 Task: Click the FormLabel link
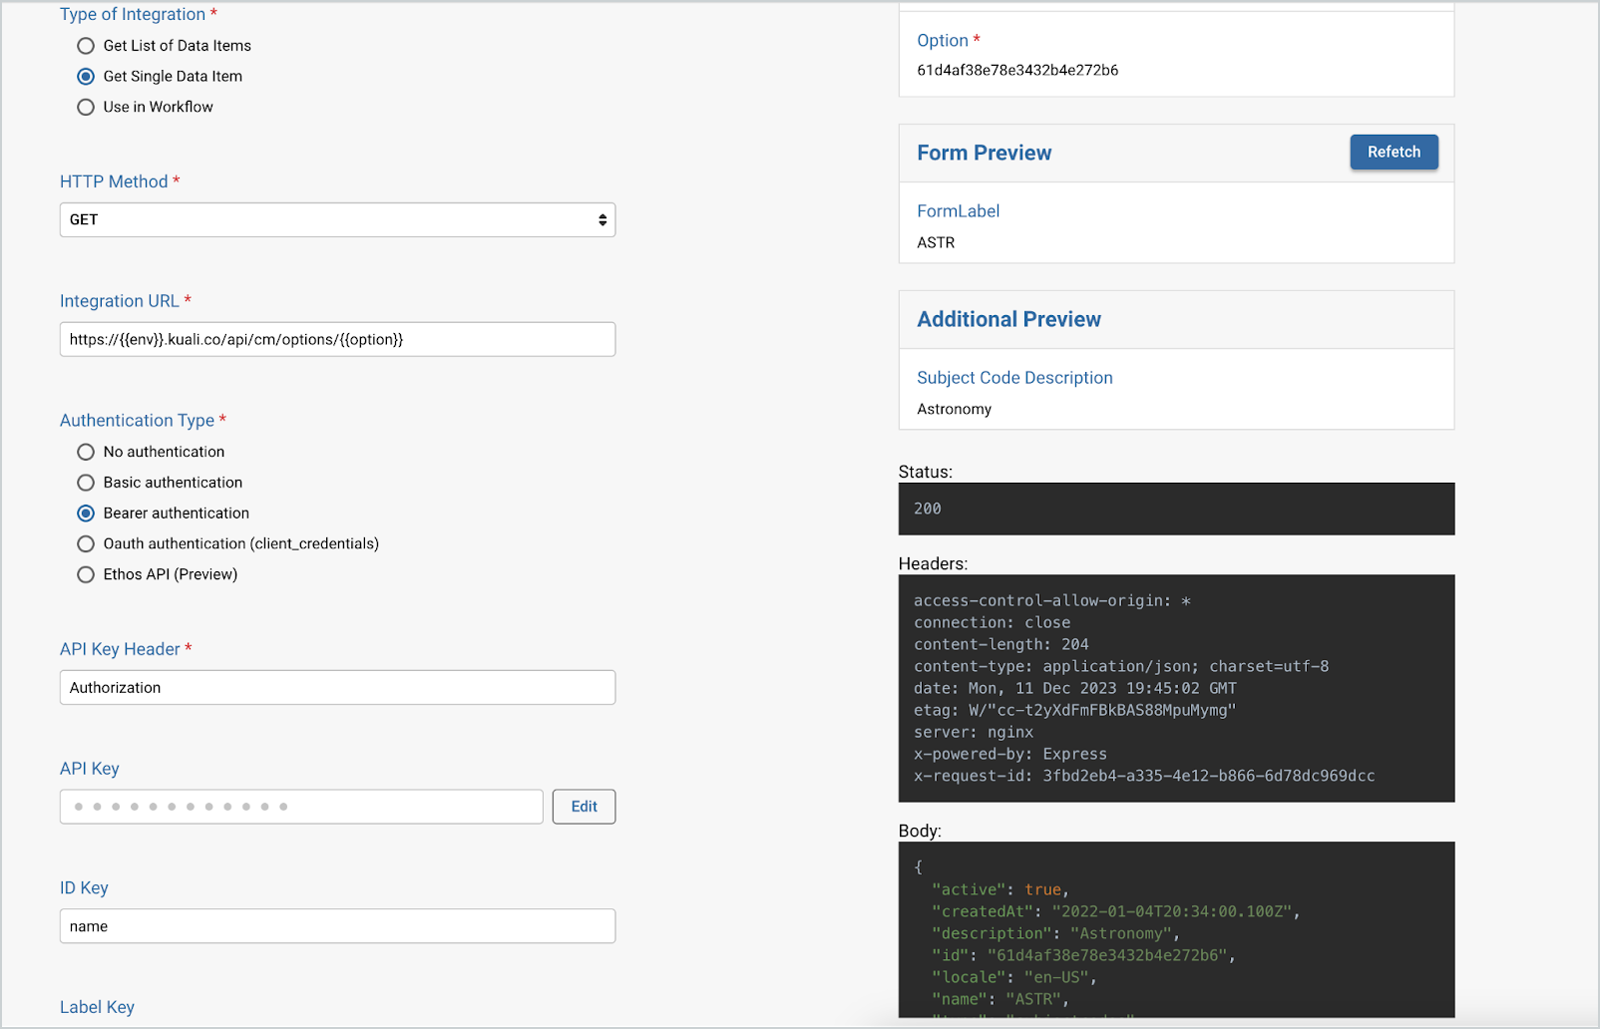(958, 210)
